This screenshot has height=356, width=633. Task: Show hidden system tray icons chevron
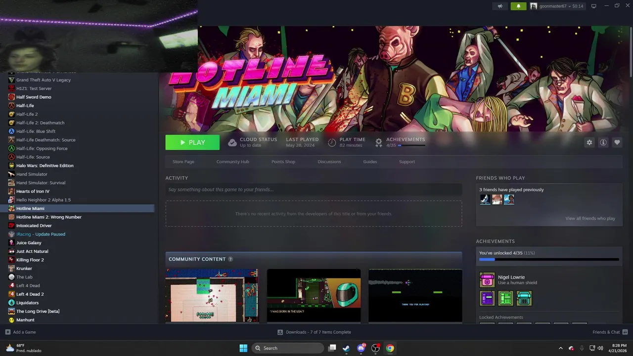(560, 348)
